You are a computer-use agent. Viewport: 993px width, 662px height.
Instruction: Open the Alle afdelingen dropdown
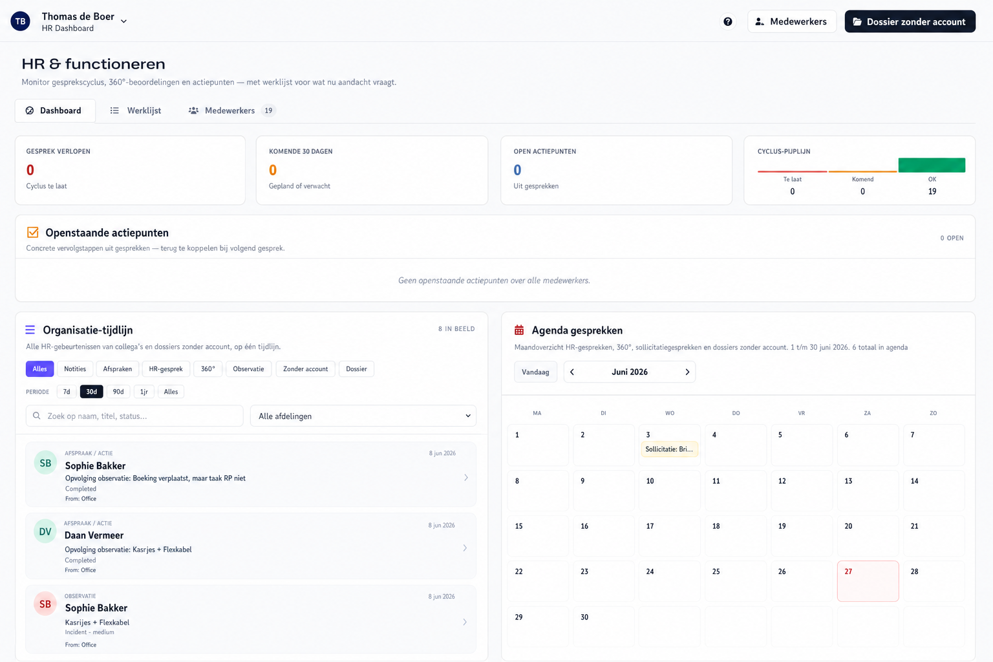click(x=363, y=416)
